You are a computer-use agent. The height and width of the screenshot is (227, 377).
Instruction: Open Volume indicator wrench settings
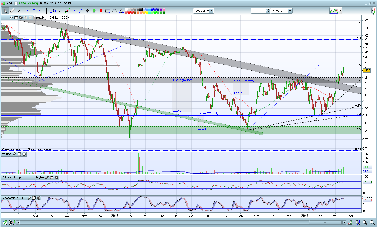coord(15,154)
